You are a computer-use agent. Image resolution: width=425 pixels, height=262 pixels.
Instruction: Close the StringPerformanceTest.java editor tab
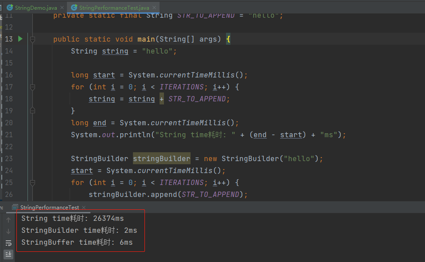click(x=154, y=8)
